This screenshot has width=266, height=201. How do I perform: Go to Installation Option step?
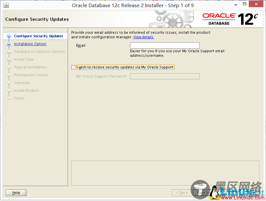[x=30, y=44]
